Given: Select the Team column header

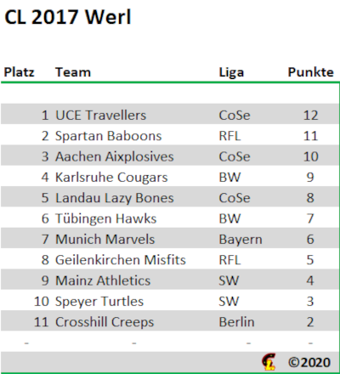Looking at the screenshot, I should (73, 72).
